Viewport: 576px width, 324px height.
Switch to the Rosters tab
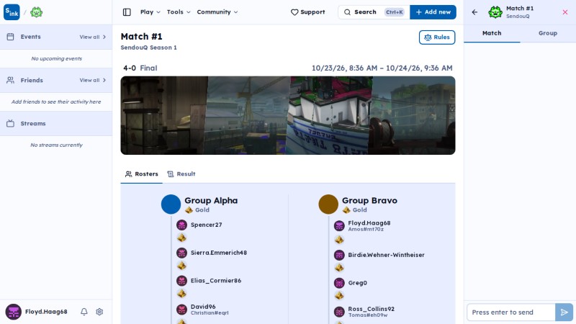(141, 174)
